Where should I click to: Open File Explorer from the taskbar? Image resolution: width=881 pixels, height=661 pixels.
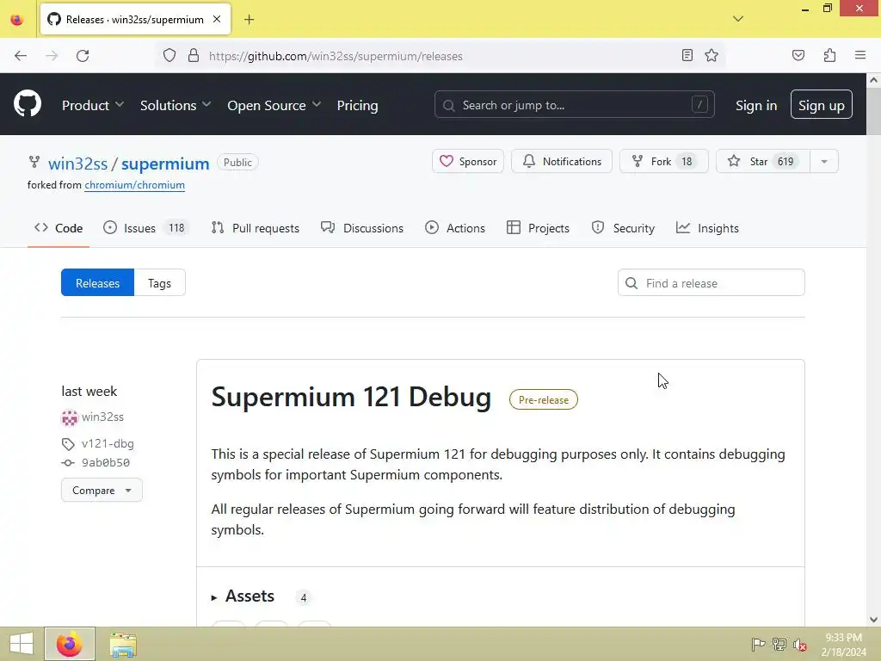123,645
